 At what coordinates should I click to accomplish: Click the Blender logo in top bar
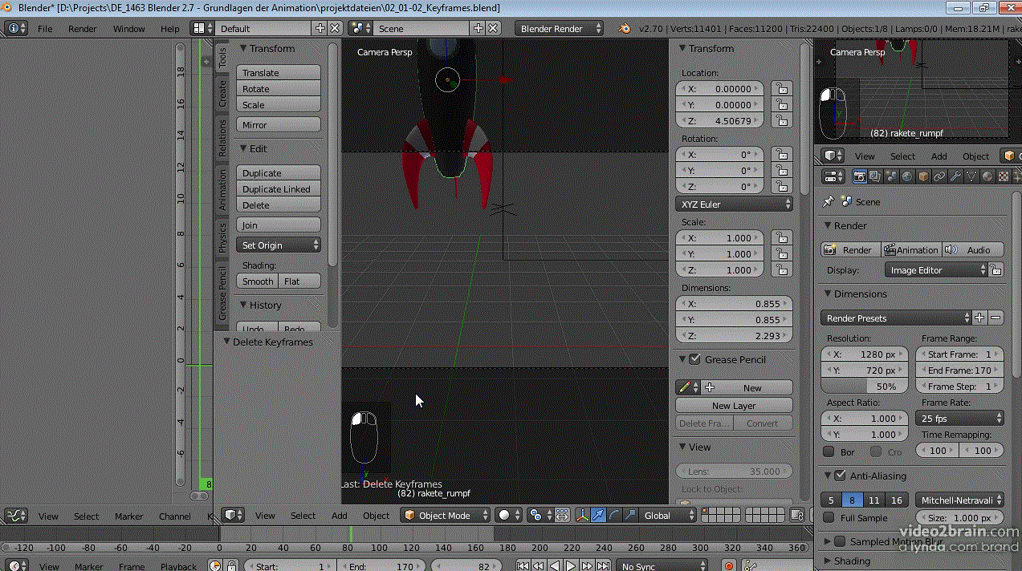pos(625,28)
